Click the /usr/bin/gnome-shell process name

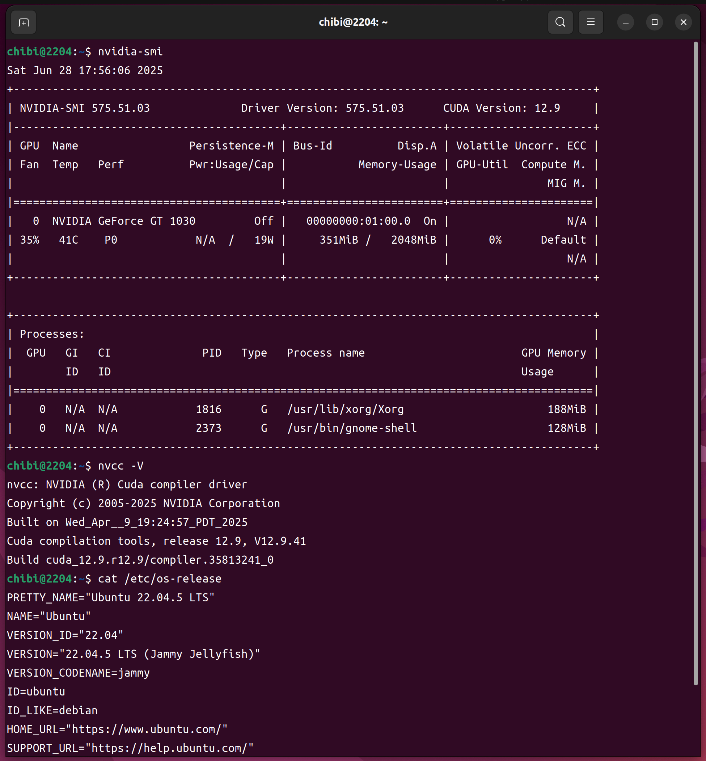pos(352,428)
